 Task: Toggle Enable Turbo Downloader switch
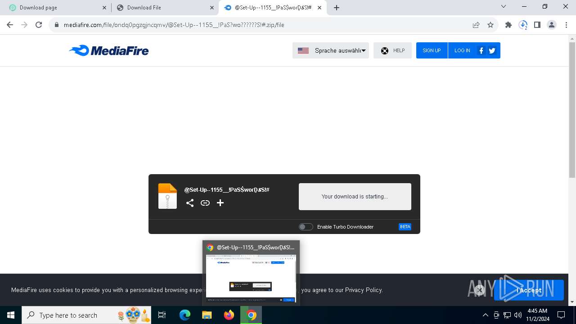[x=306, y=227]
